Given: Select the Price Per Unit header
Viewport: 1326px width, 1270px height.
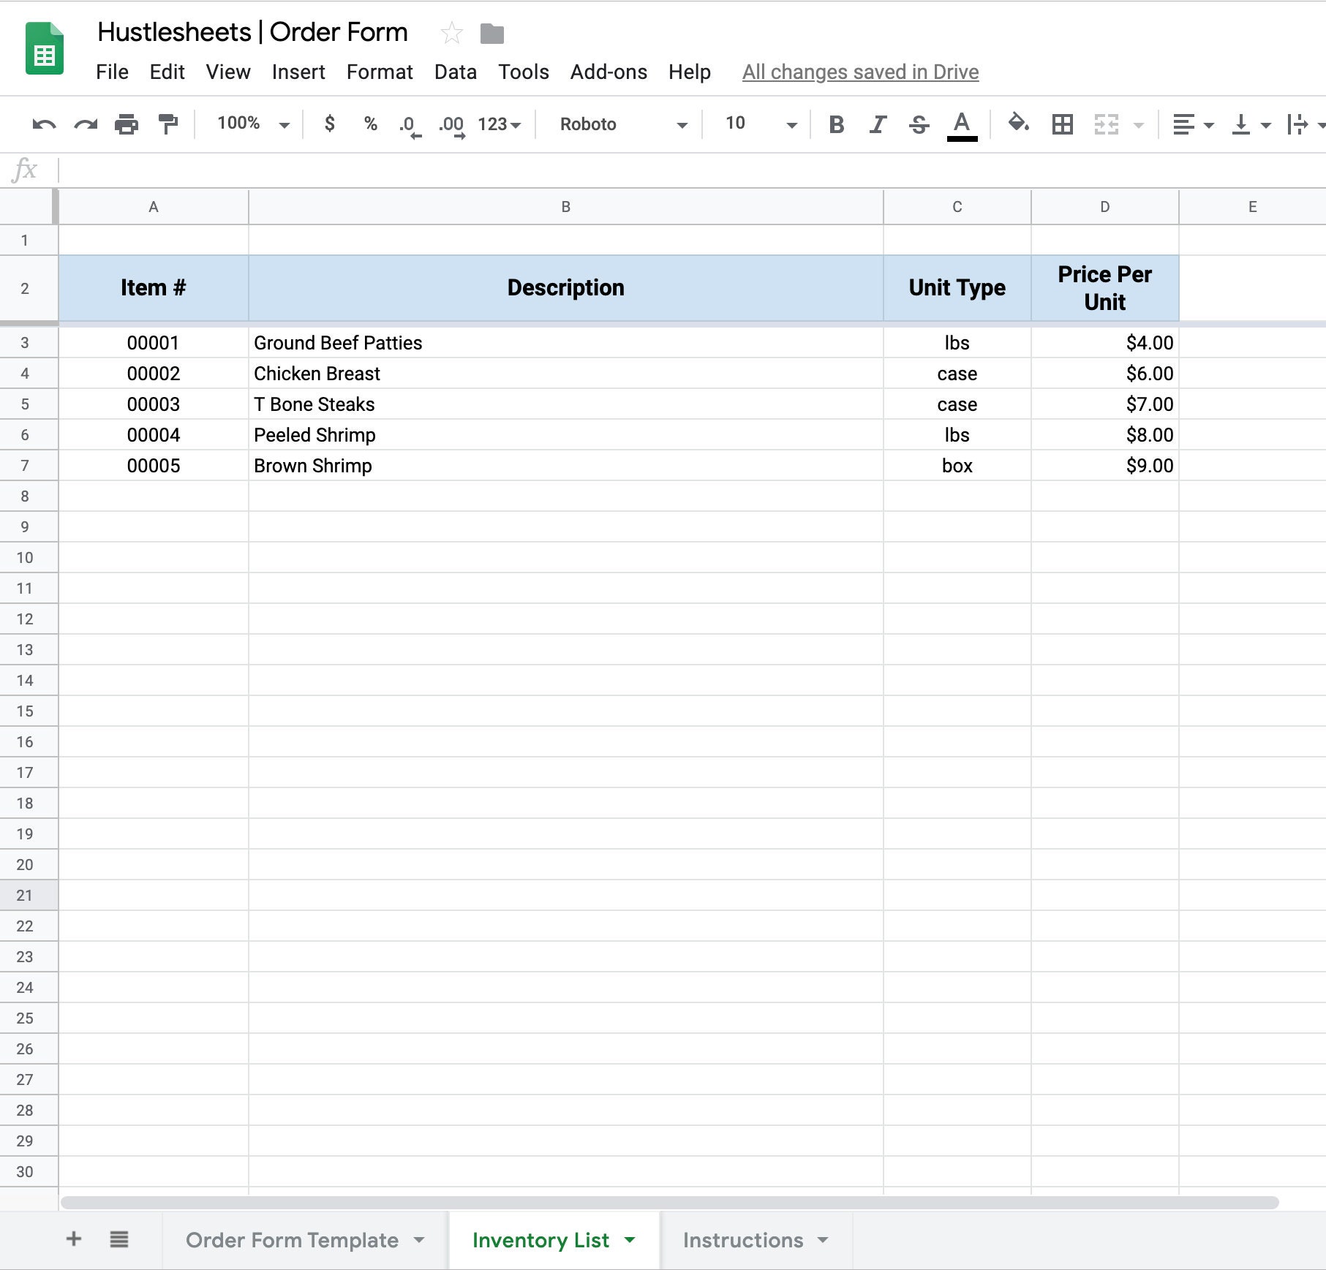Looking at the screenshot, I should pos(1104,288).
